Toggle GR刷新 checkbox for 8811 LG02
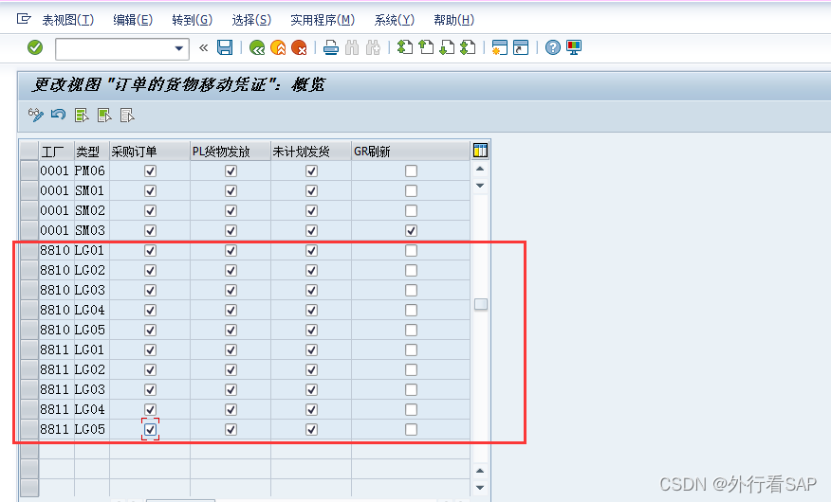The image size is (831, 502). pyautogui.click(x=411, y=369)
